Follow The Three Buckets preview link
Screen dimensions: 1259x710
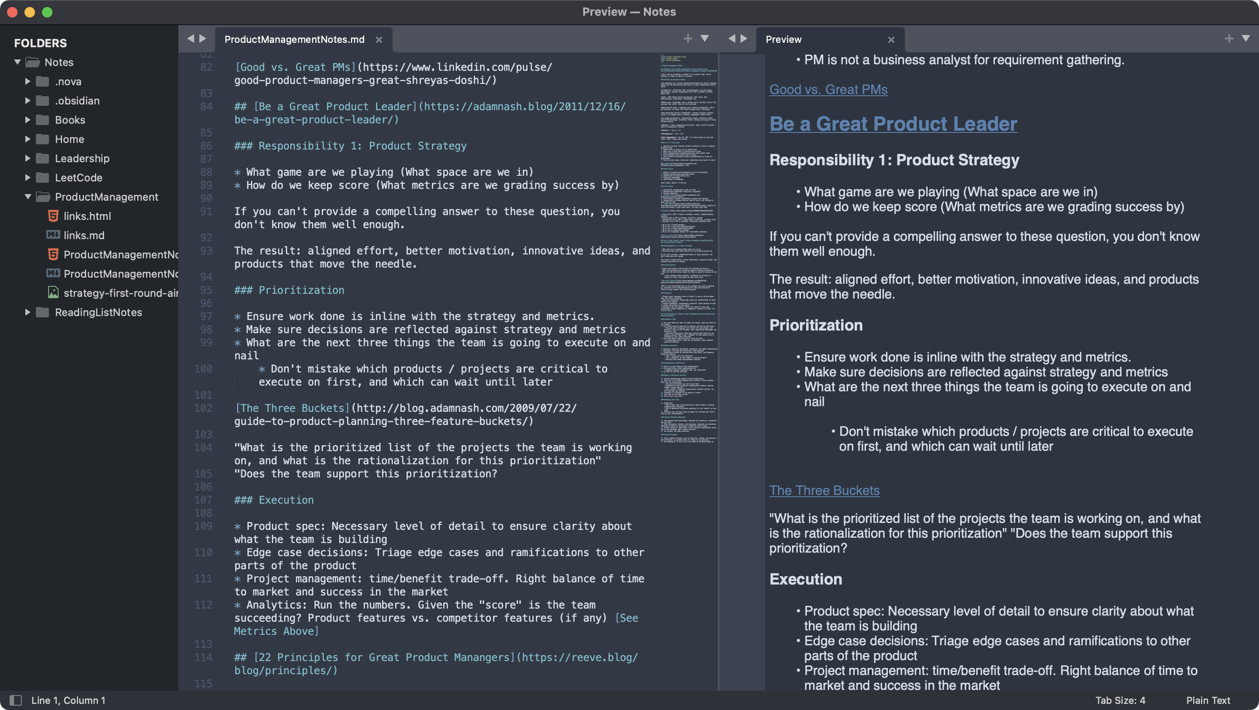pos(824,490)
